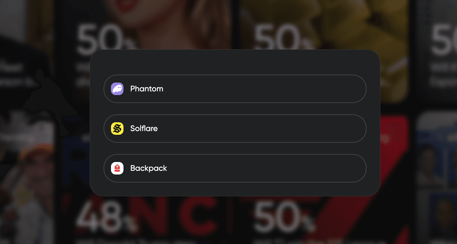Click the purple Phantom ghost icon
Viewport: 457px width, 244px height.
pos(117,89)
